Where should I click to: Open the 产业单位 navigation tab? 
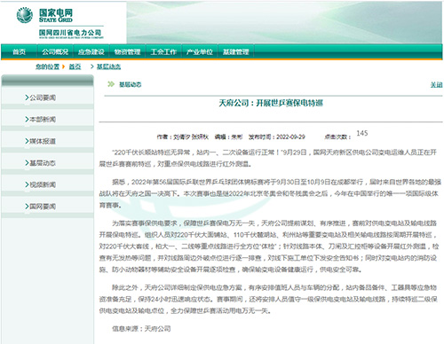200,52
